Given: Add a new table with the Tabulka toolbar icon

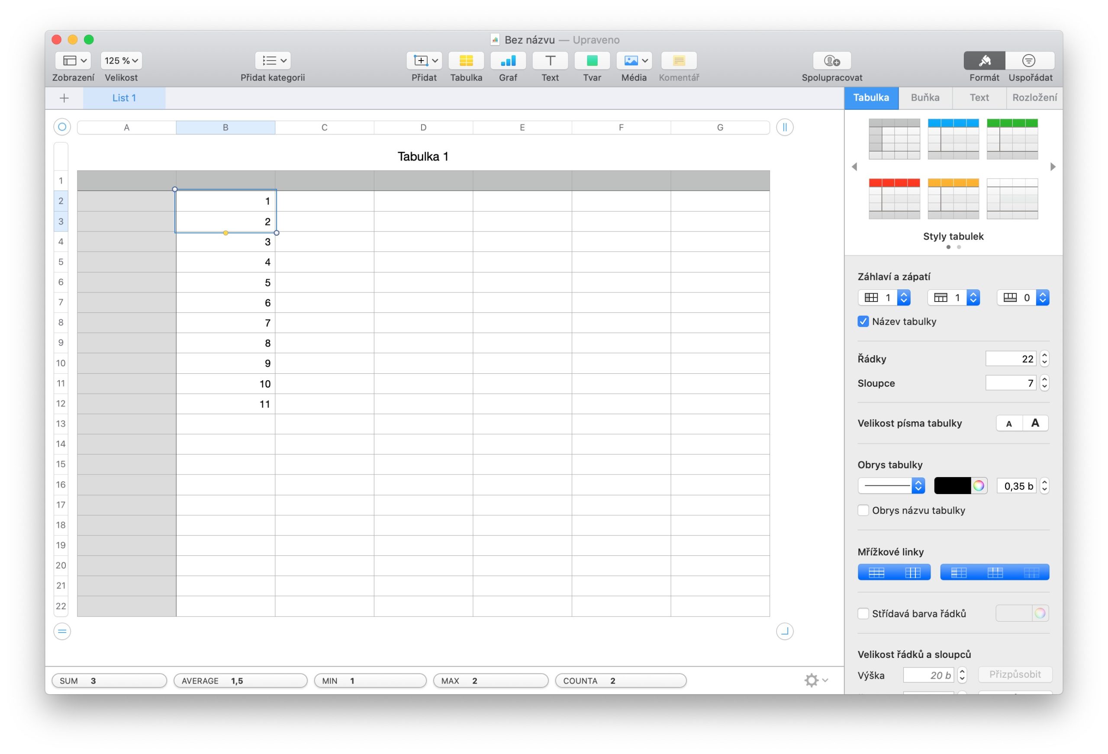Looking at the screenshot, I should (466, 61).
